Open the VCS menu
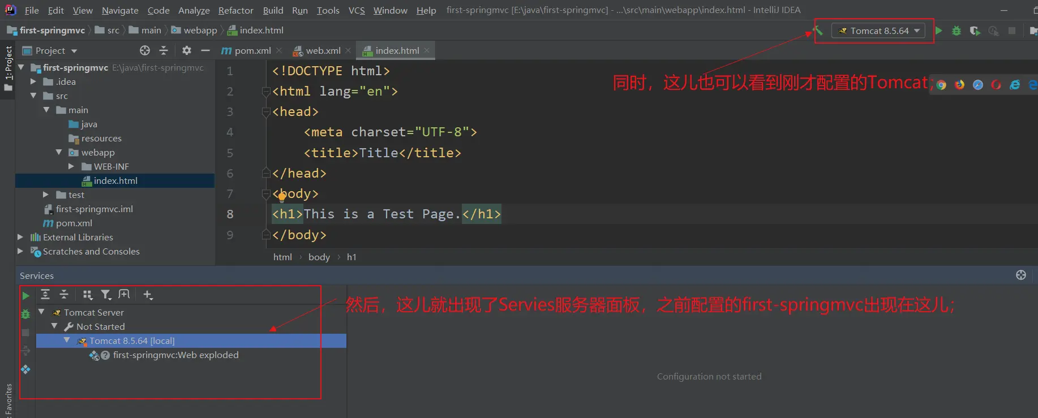1038x418 pixels. [357, 10]
